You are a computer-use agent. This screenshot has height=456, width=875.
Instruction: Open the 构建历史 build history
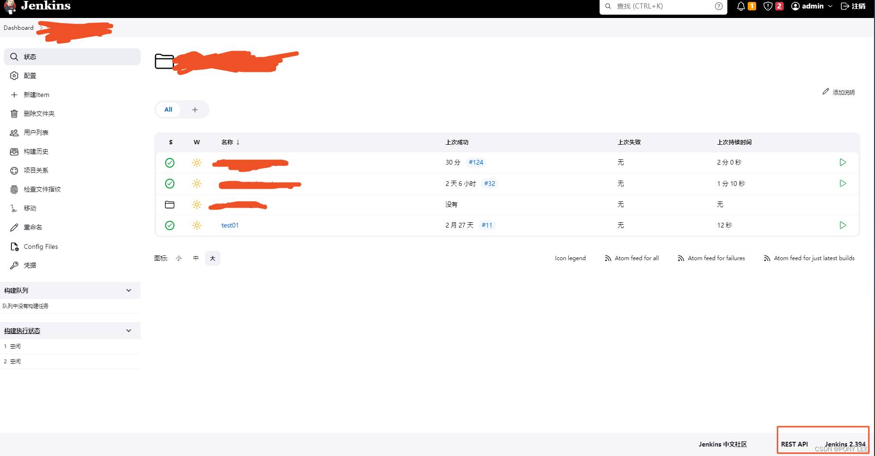(x=35, y=151)
